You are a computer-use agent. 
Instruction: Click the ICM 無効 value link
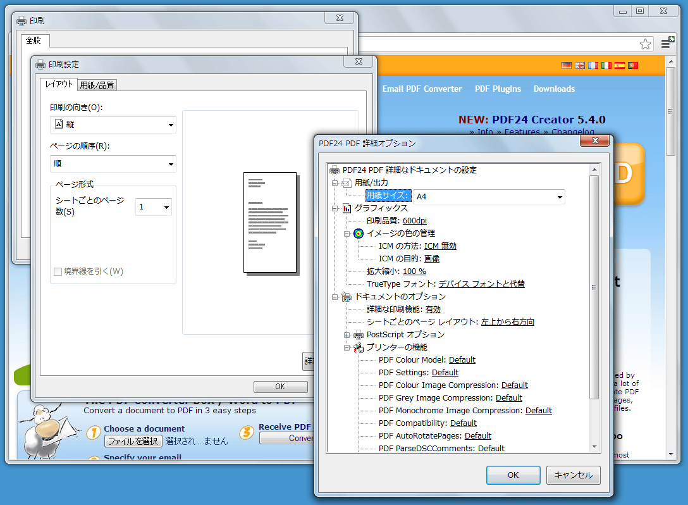[440, 246]
